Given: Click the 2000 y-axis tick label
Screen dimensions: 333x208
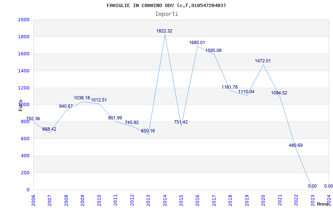Looking at the screenshot, I should pyautogui.click(x=24, y=20).
